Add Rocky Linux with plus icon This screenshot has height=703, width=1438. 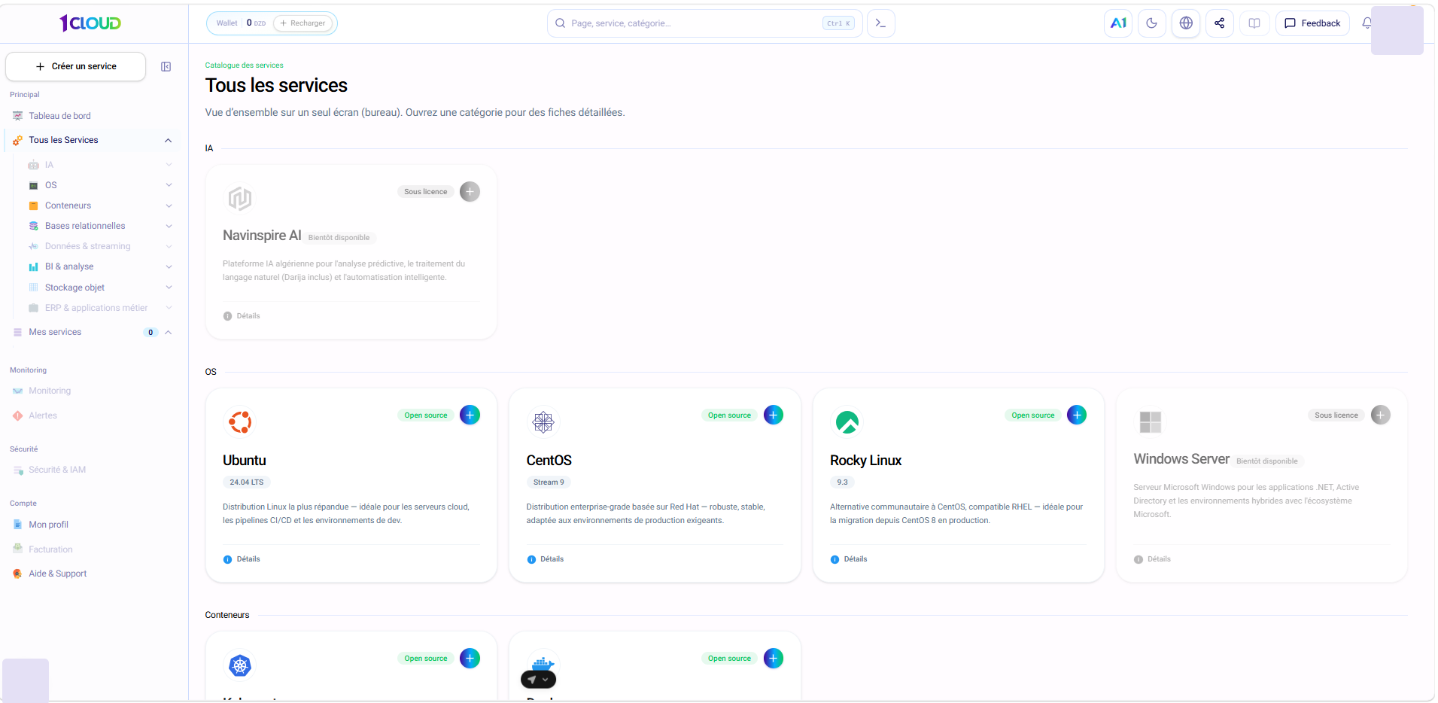(x=1077, y=415)
